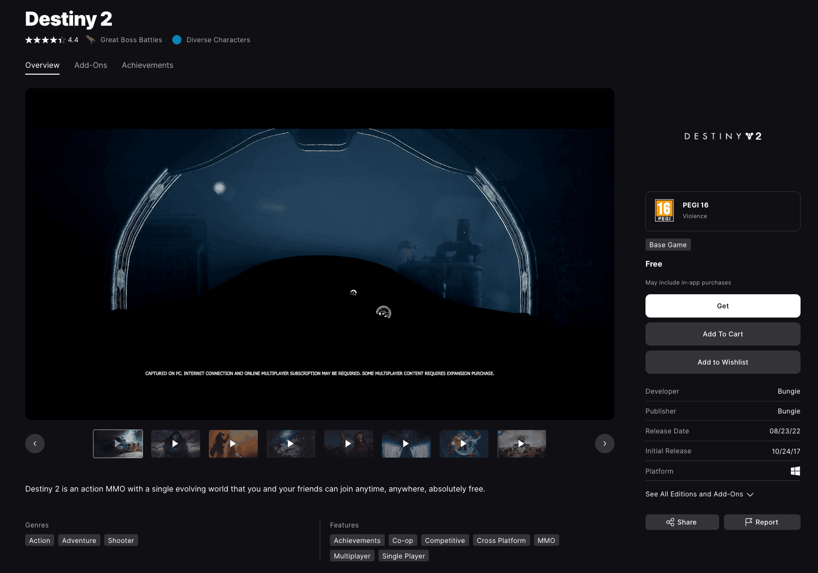Play the second trailer thumbnail
The image size is (818, 573).
click(x=175, y=444)
